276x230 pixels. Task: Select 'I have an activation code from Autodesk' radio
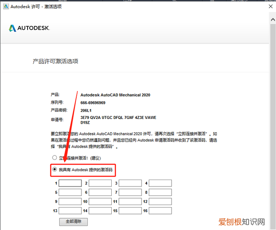pos(55,169)
